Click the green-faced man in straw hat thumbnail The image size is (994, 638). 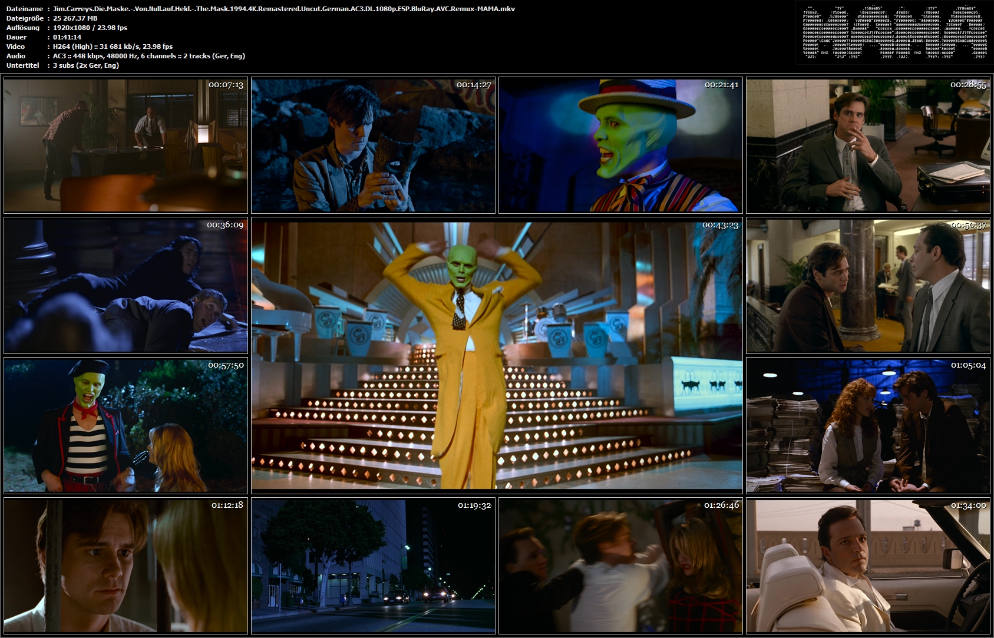click(x=620, y=146)
